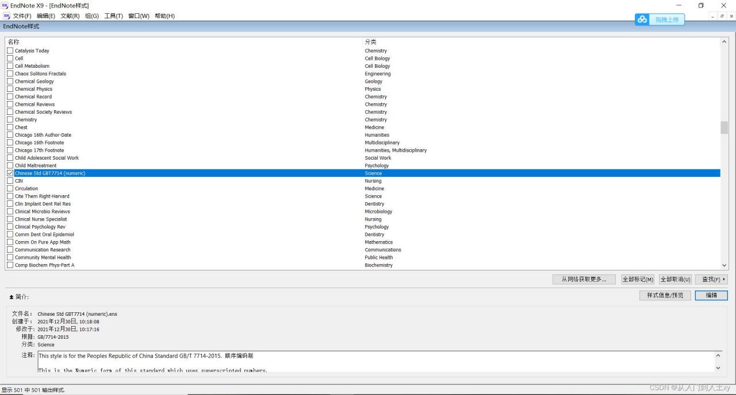Click the Public Health category cell

[379, 257]
